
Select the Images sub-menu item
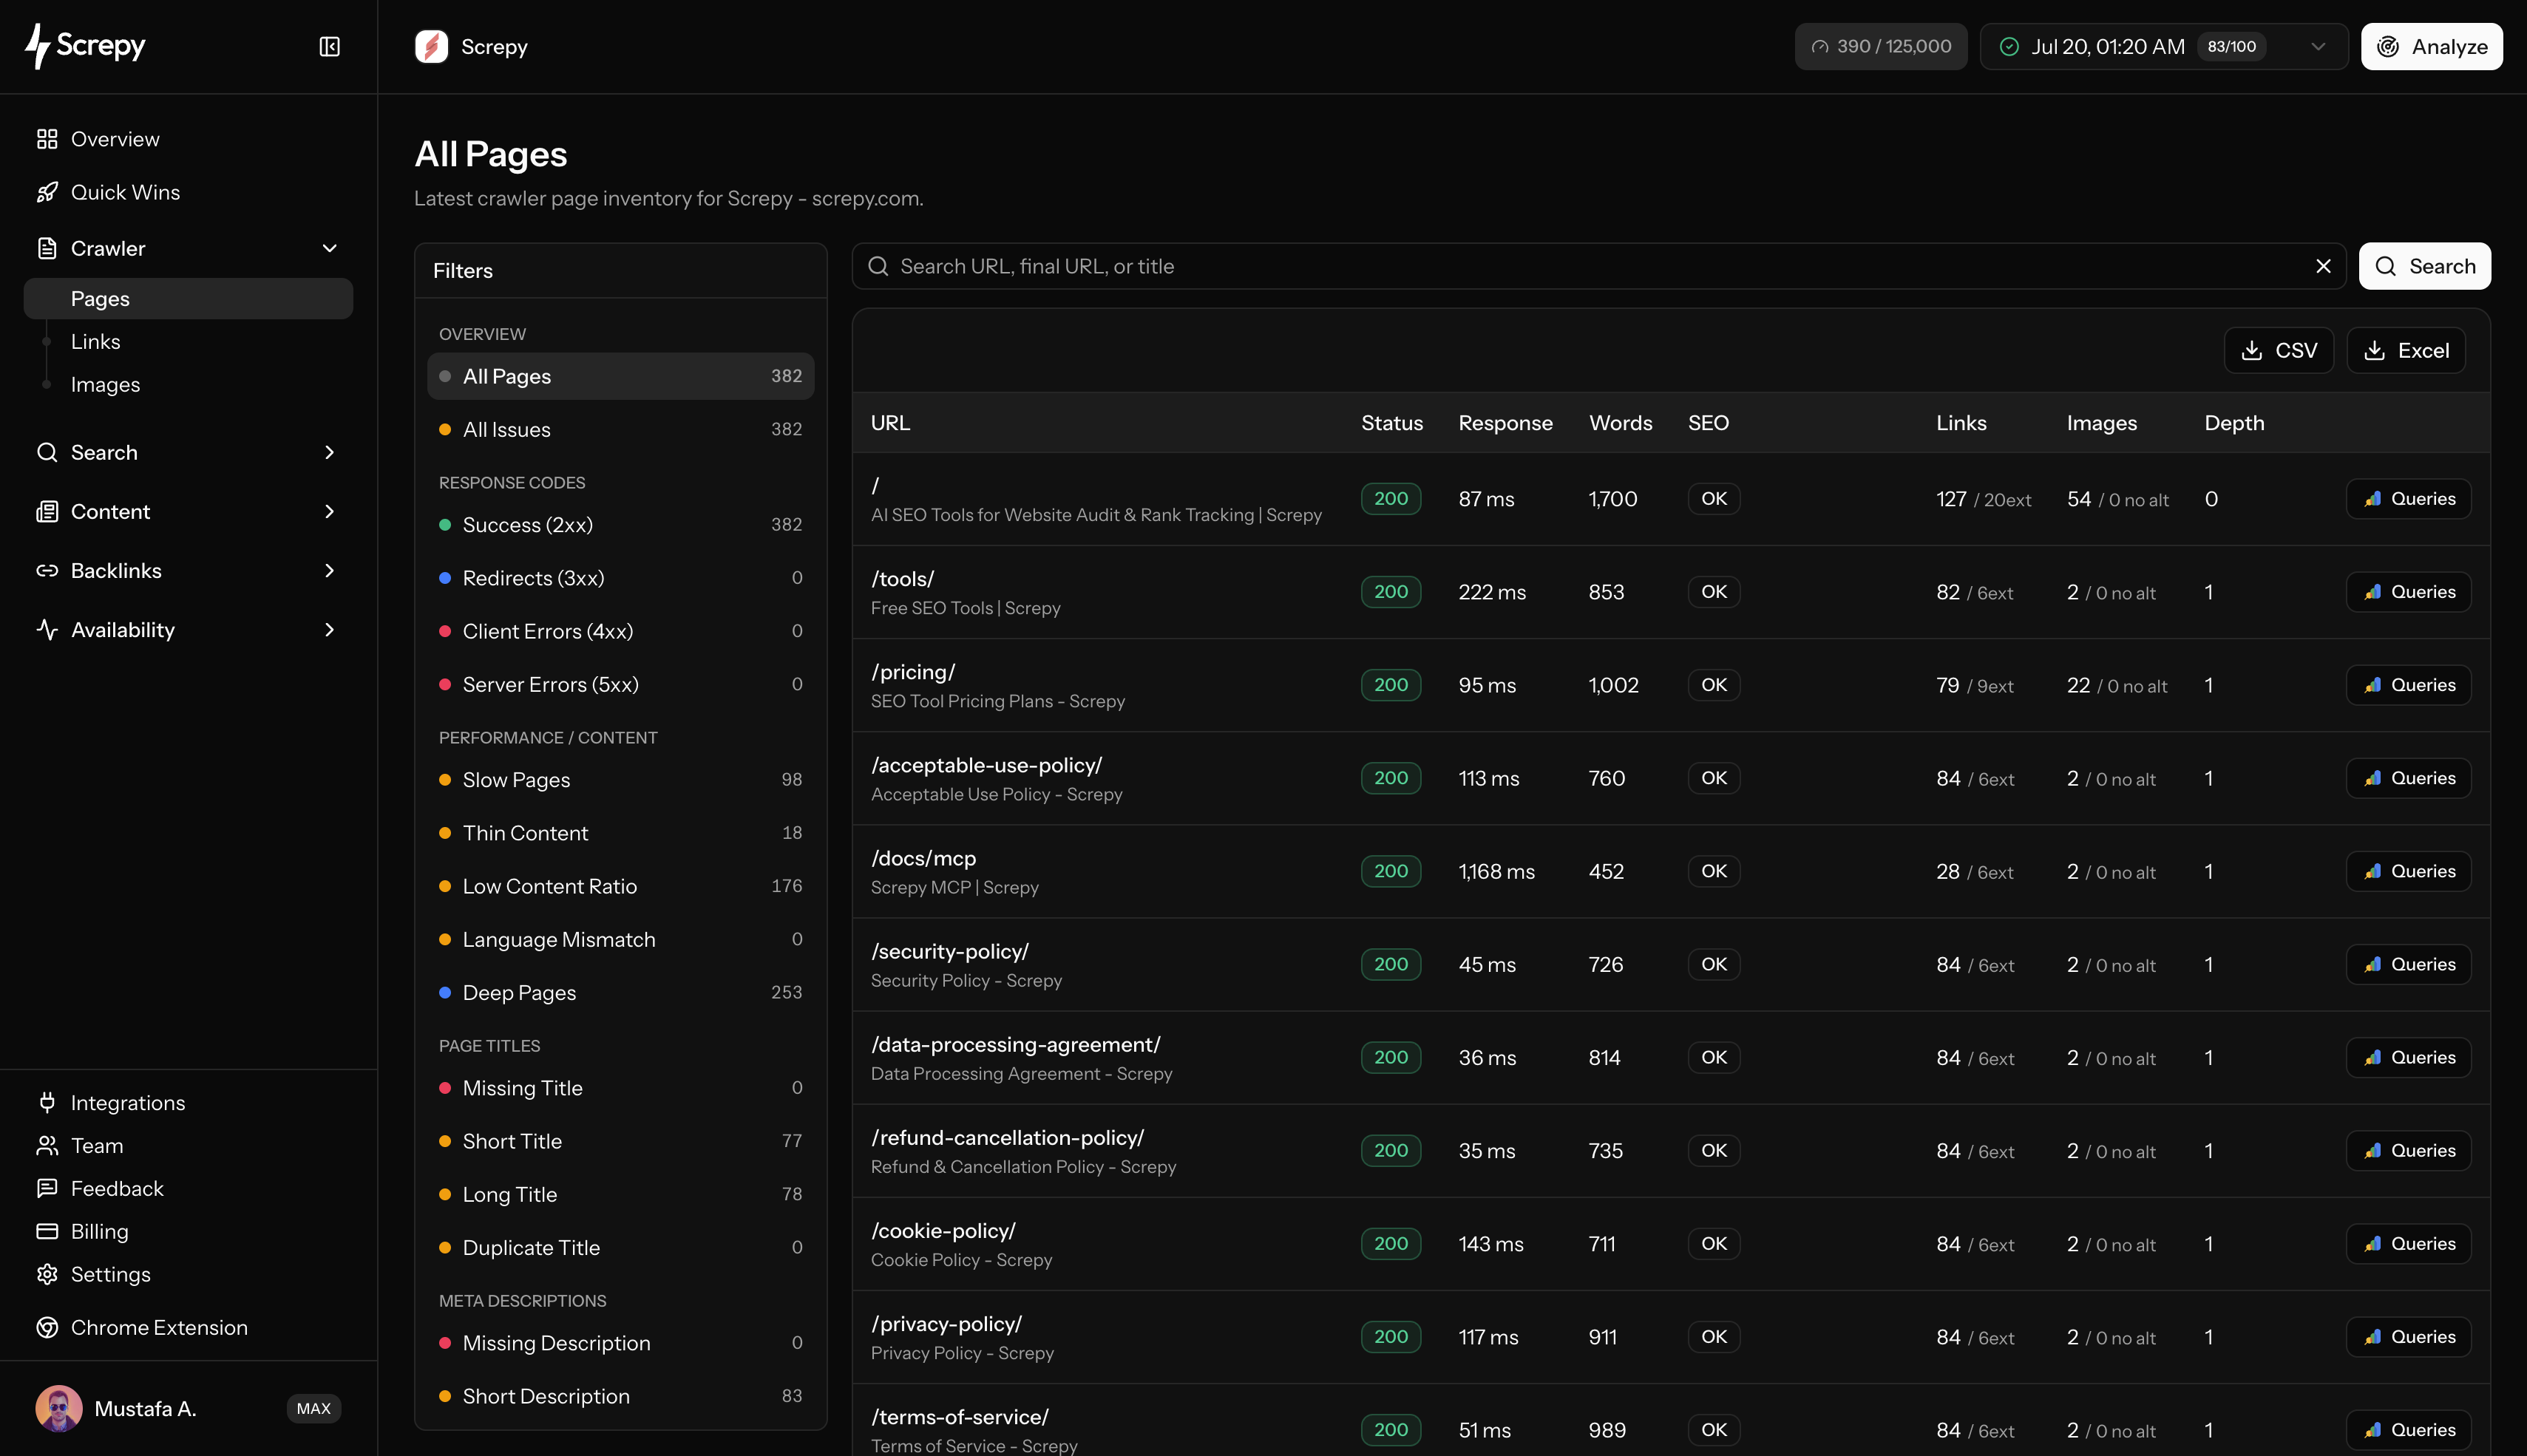coord(105,384)
